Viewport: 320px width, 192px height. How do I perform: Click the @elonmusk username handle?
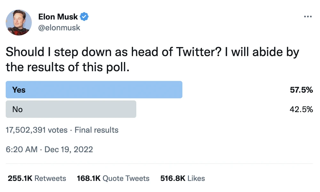(59, 28)
